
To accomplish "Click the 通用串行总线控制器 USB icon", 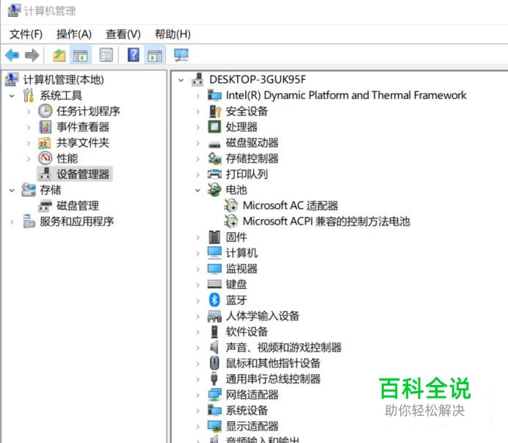I will (214, 378).
